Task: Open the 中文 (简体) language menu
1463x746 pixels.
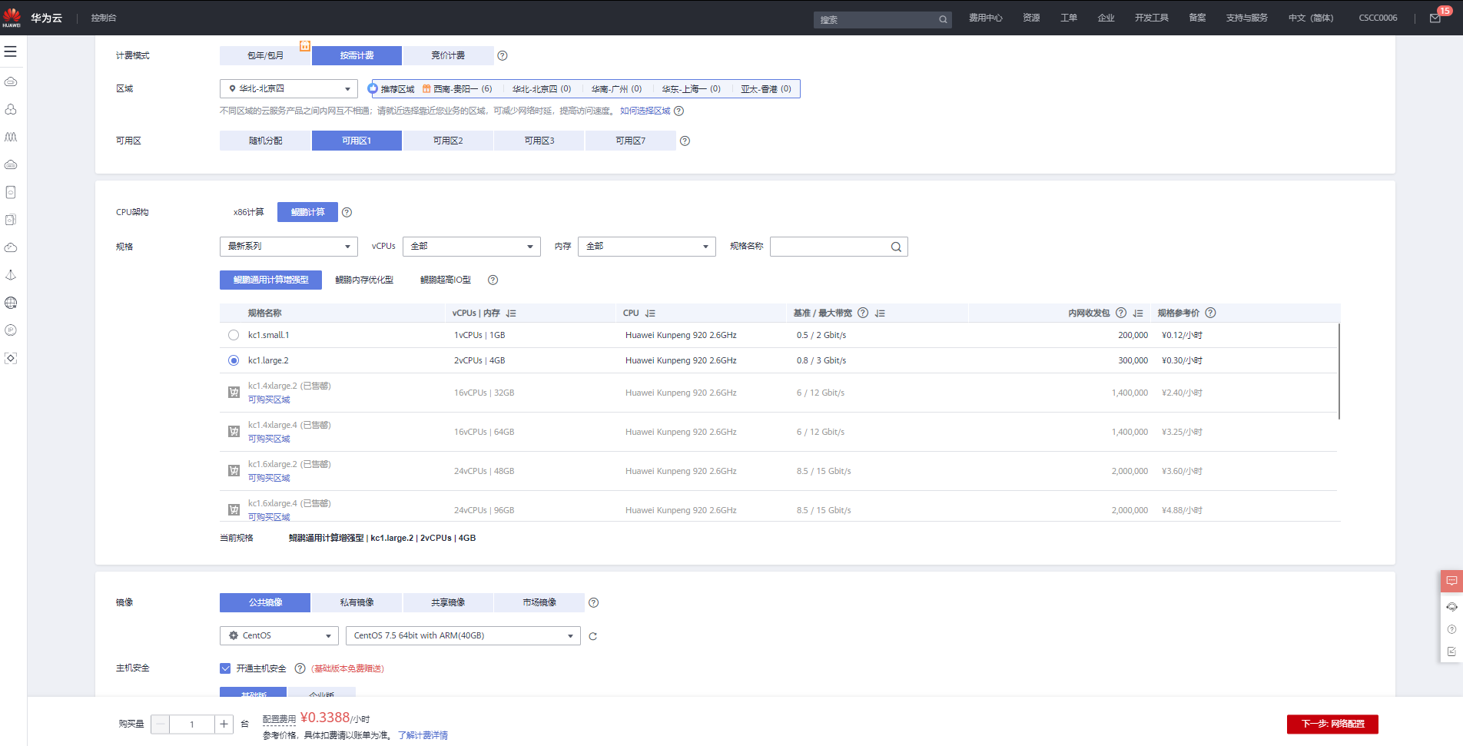Action: (1311, 18)
